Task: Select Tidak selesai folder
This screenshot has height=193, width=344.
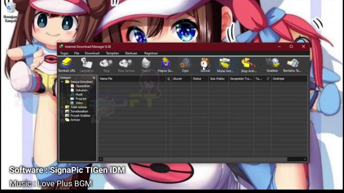Action: coord(76,107)
